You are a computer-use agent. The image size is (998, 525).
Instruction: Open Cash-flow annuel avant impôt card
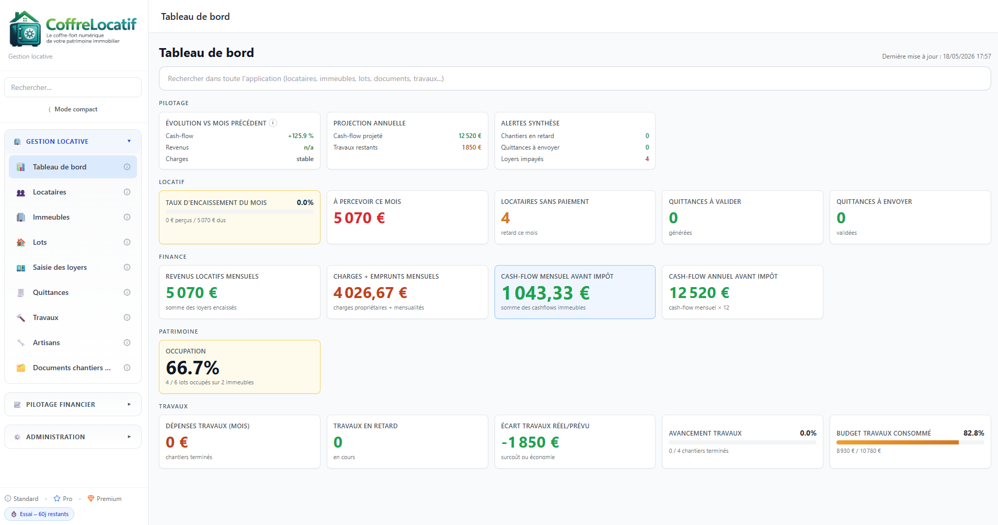point(742,292)
